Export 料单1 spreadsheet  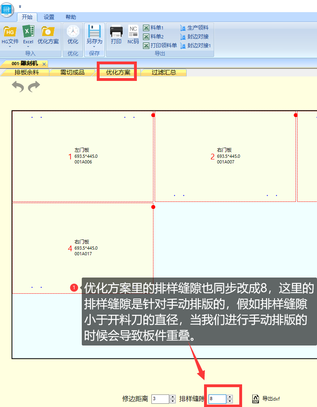(153, 28)
